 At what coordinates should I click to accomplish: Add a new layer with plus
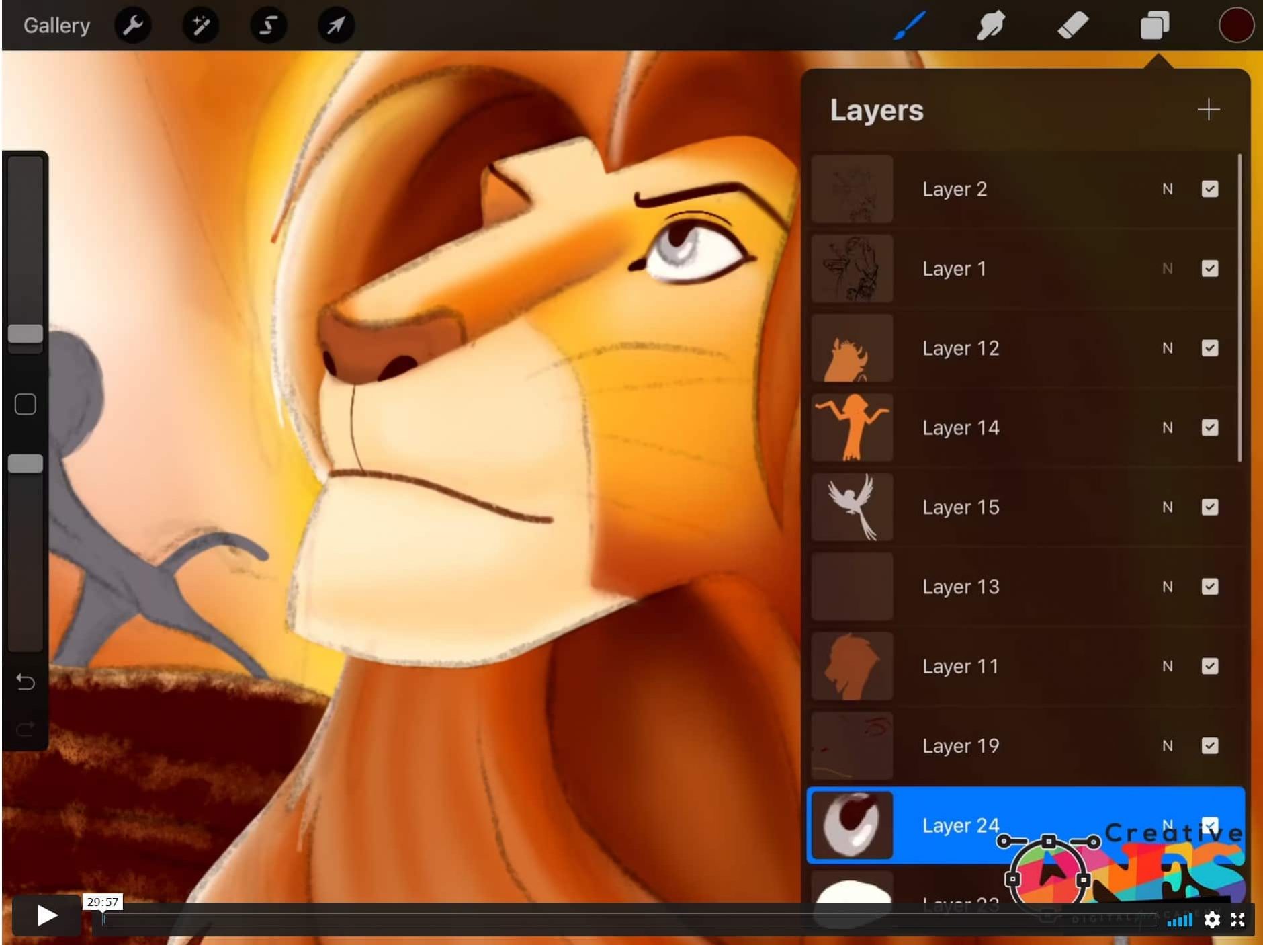(x=1208, y=110)
